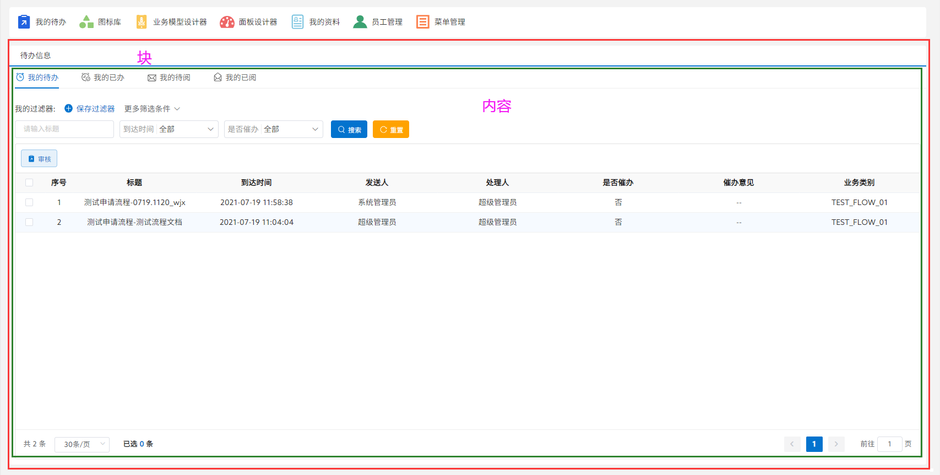This screenshot has width=940, height=475.
Task: Switch to the 我的已办 tab
Action: [x=103, y=78]
